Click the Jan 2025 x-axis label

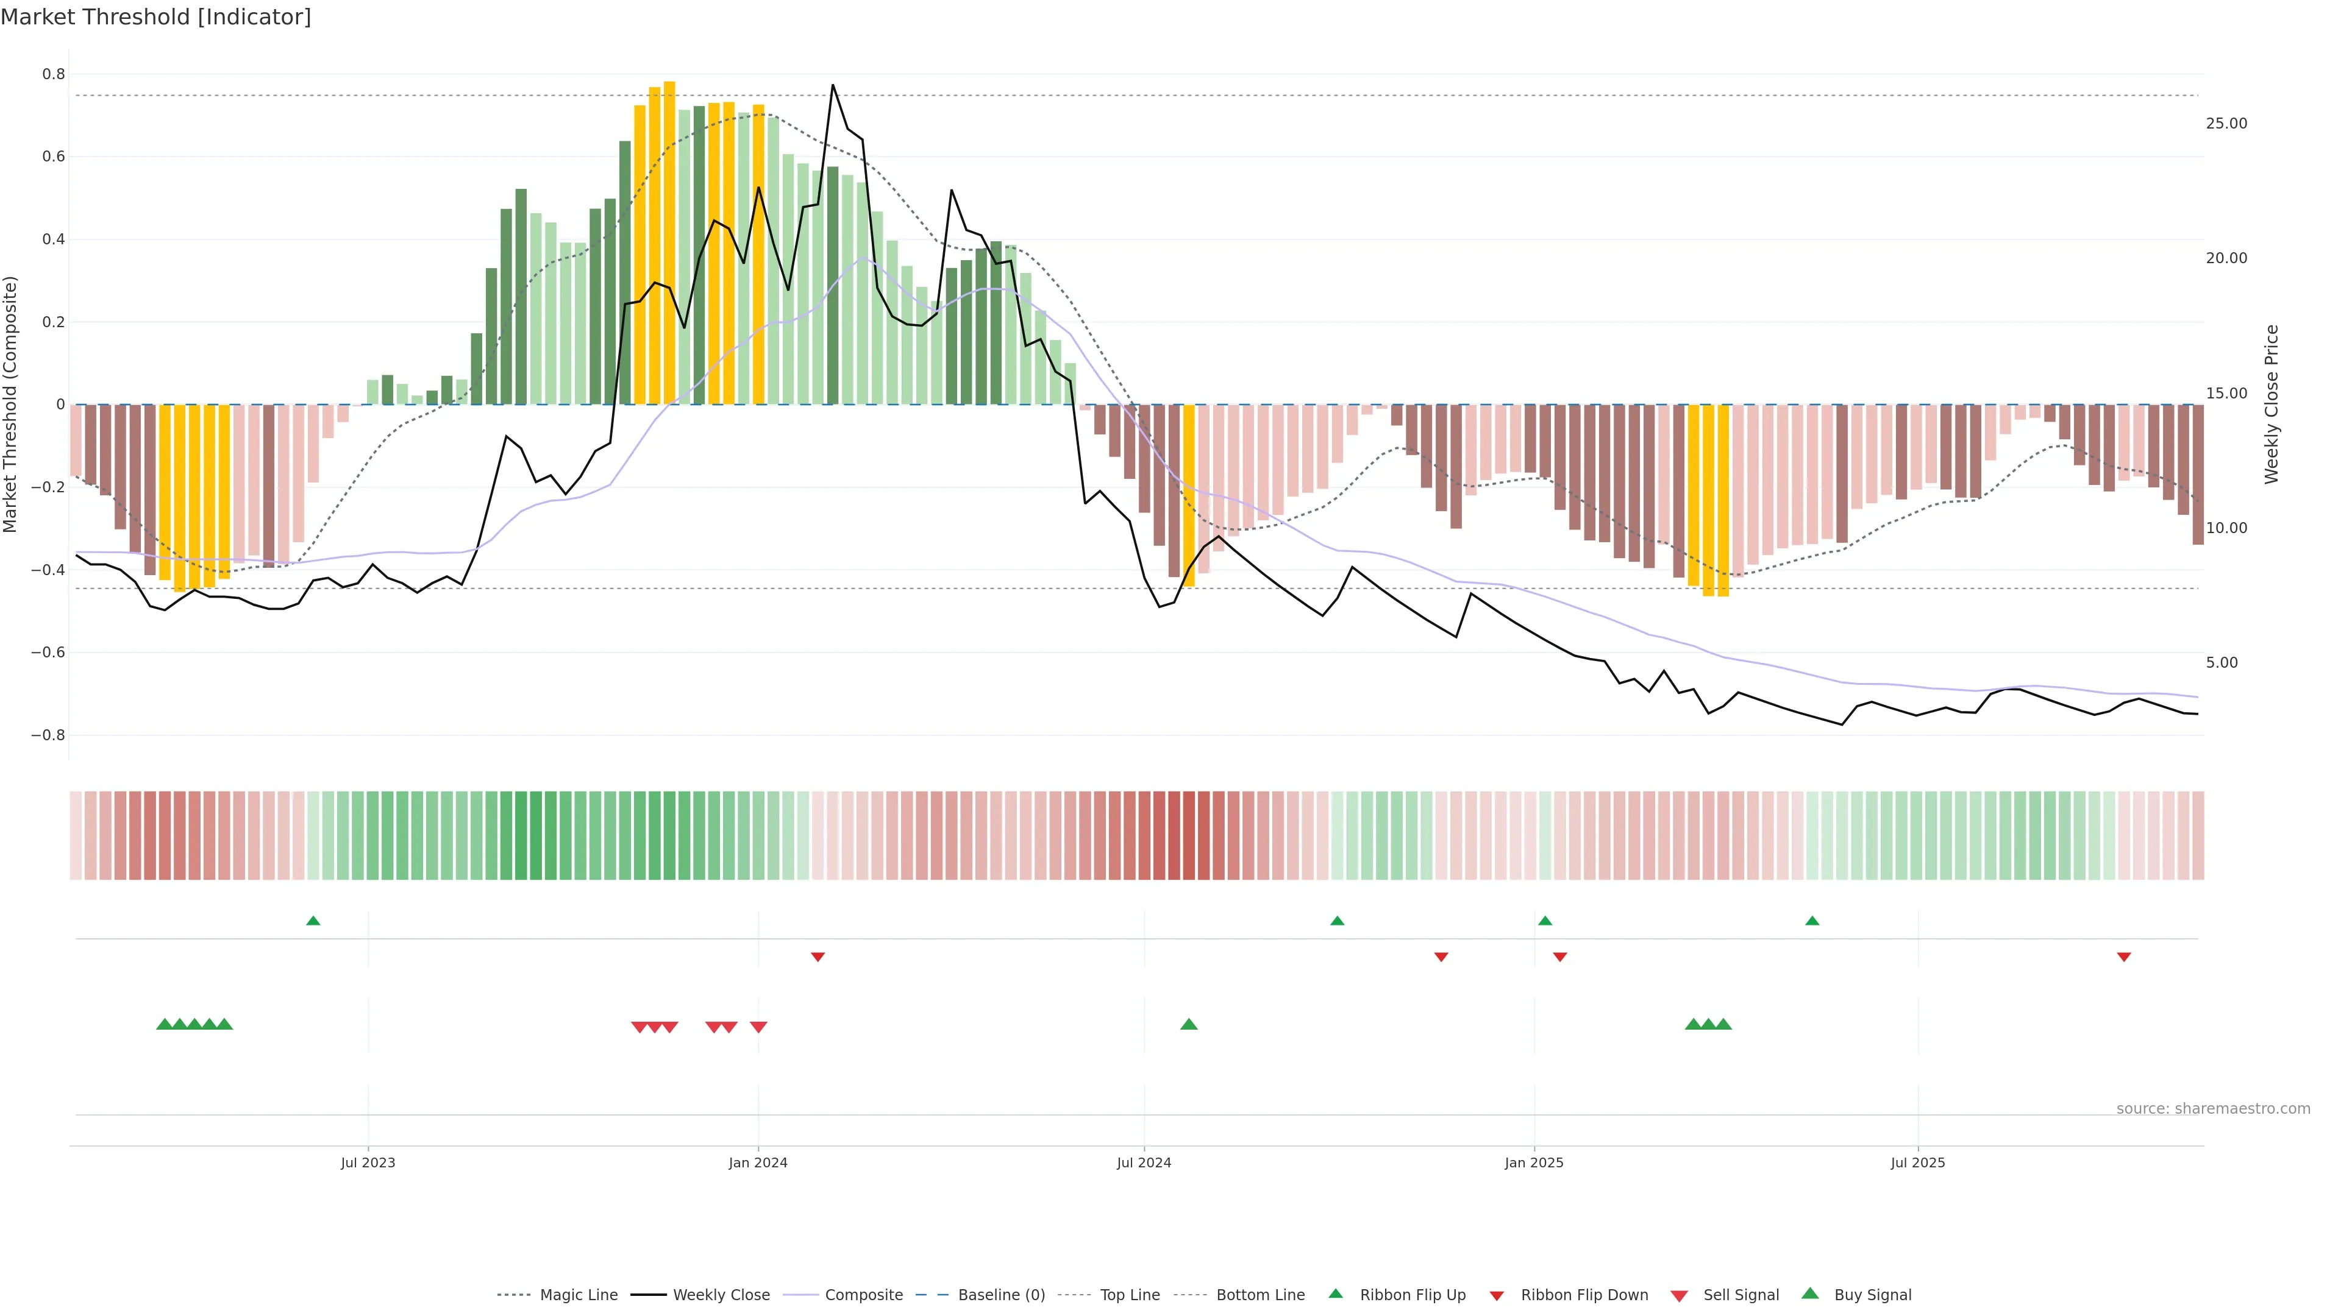click(x=1533, y=1162)
